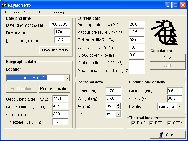Click the RayMan globe logo
Screen dimensions: 188x141
pyautogui.click(x=165, y=32)
